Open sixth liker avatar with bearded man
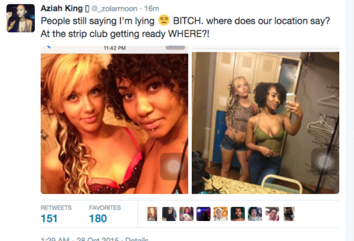Viewport: 354px width, 241px height. pyautogui.click(x=238, y=214)
